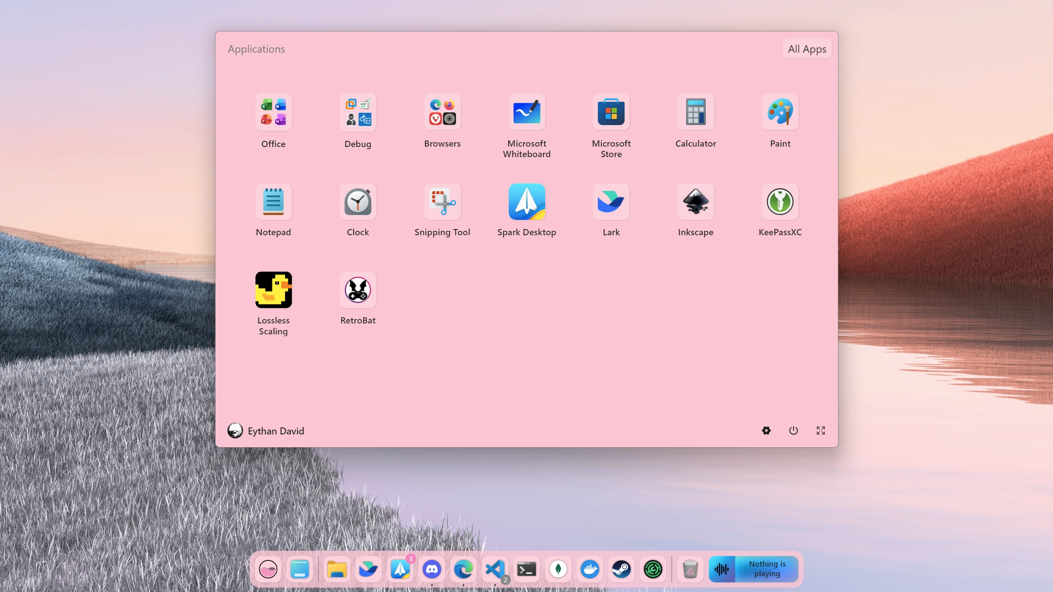The height and width of the screenshot is (592, 1053).
Task: Open the green maze icon in dock
Action: [x=653, y=569]
